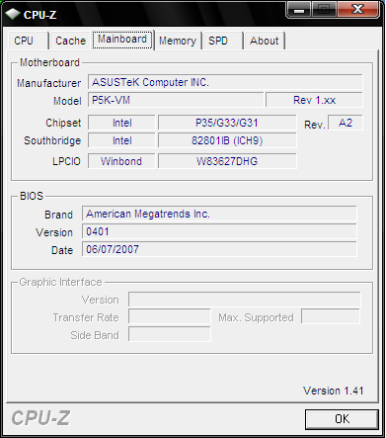Image resolution: width=386 pixels, height=438 pixels.
Task: Click the Southbridge field 82801IB (ICH9)
Action: (x=227, y=140)
